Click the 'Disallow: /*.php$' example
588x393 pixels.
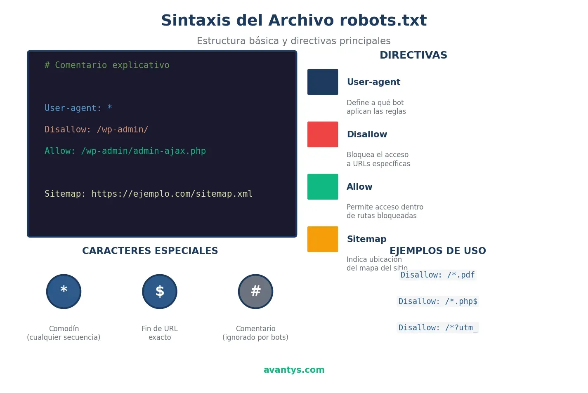point(438,301)
